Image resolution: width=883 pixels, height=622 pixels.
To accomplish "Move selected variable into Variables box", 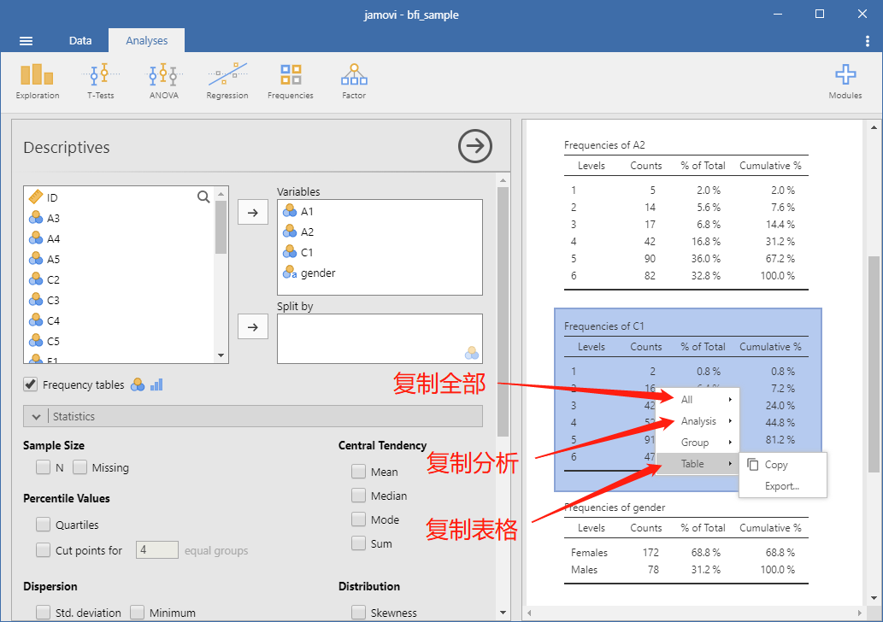I will [x=253, y=213].
